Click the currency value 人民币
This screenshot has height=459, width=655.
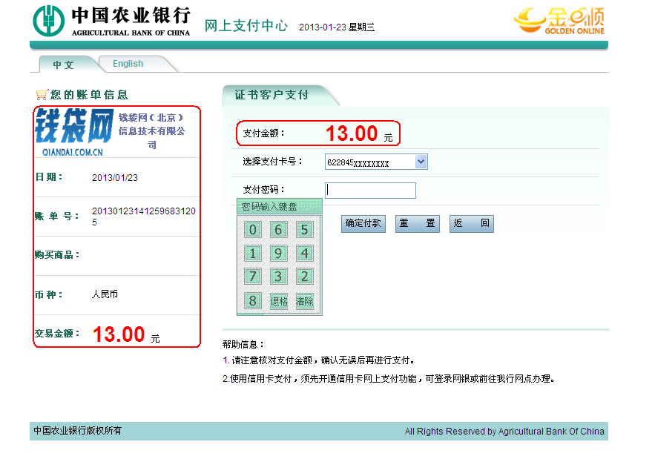105,294
